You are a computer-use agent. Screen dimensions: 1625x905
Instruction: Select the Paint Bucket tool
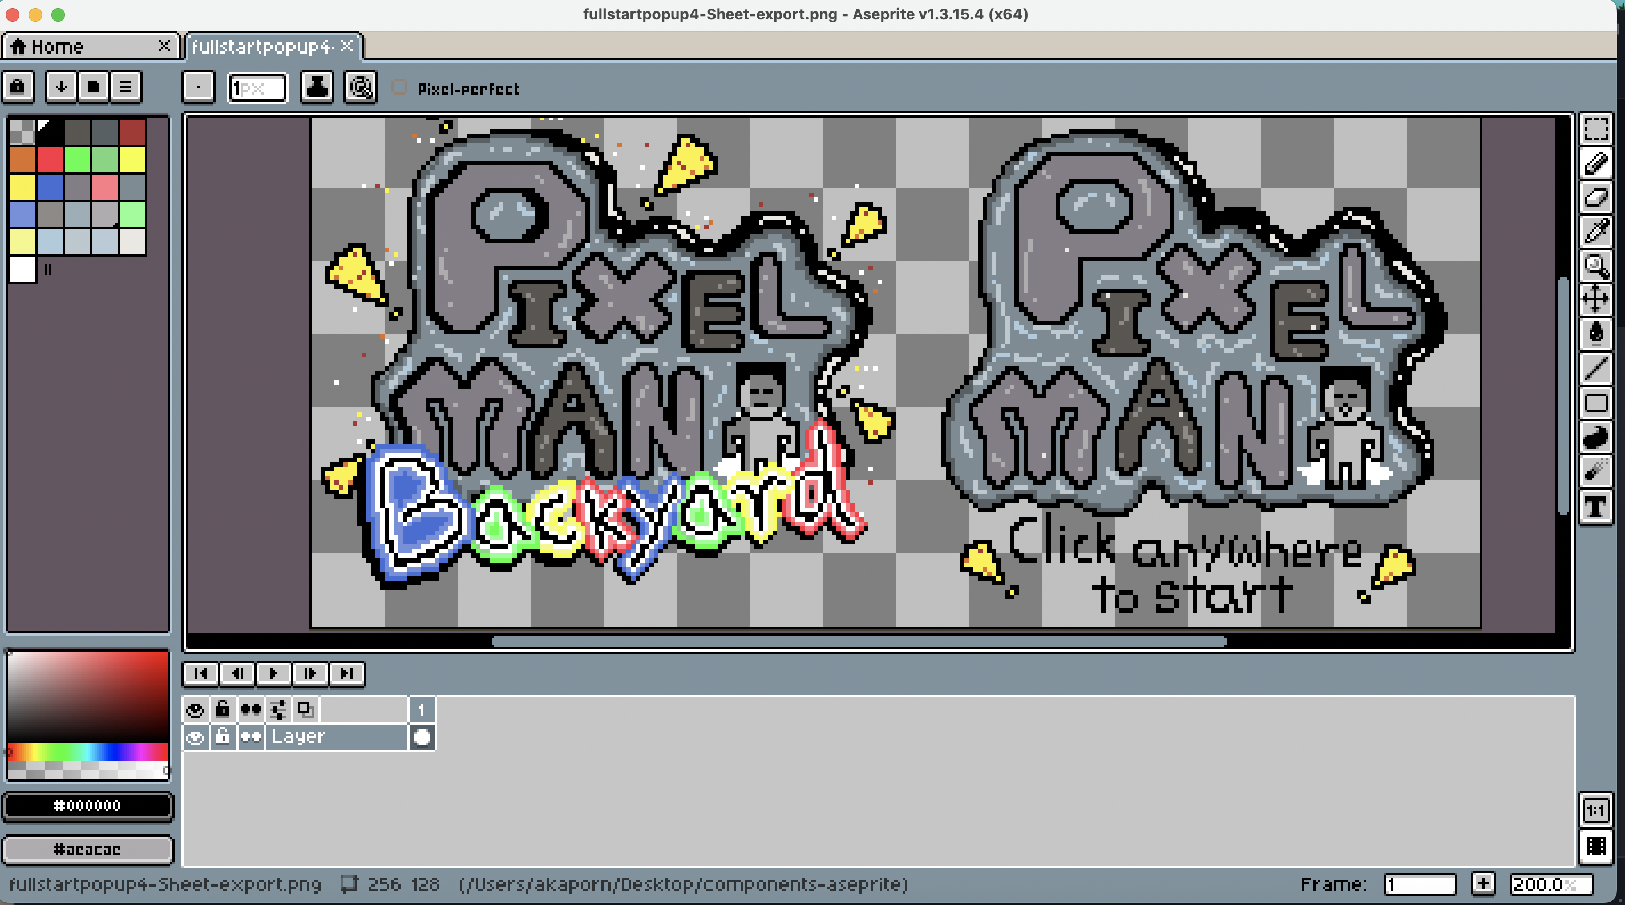coord(1595,333)
